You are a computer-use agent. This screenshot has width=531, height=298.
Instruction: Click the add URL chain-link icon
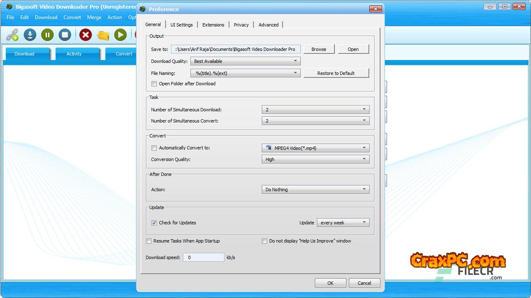12,35
